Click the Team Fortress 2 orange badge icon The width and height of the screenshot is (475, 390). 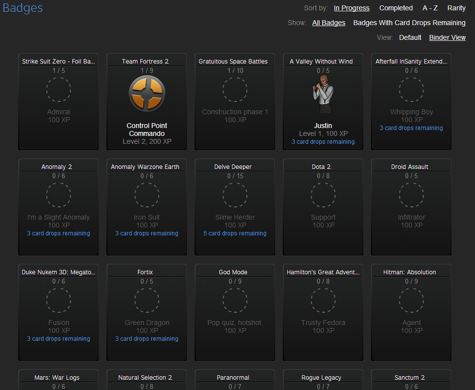147,94
